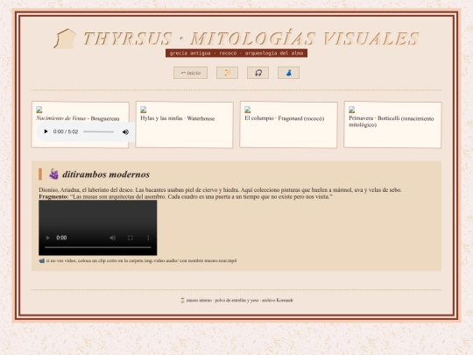
Task: Click the paragraph about Dioniso and Ariadna
Action: [220, 190]
